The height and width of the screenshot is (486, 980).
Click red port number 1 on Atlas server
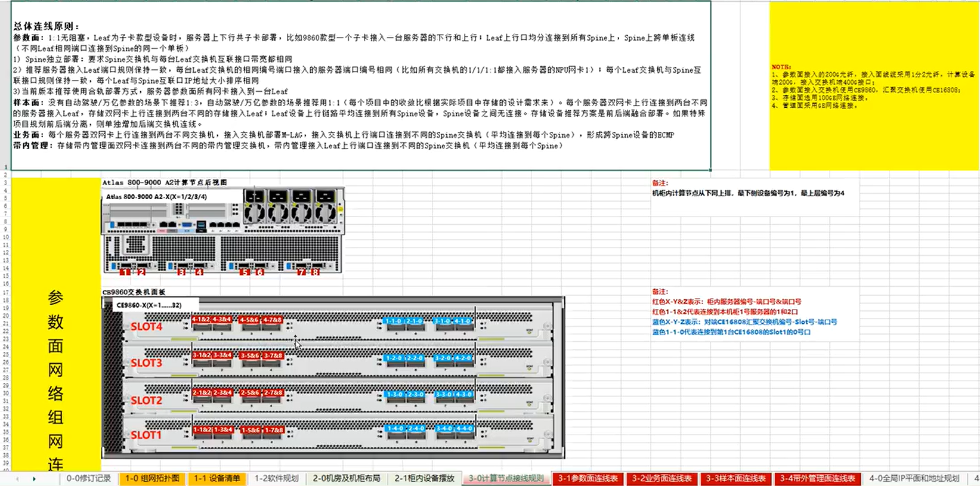point(124,272)
